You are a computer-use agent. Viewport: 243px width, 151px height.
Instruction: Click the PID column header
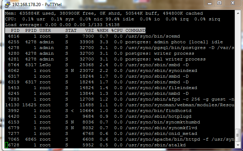click(15, 30)
